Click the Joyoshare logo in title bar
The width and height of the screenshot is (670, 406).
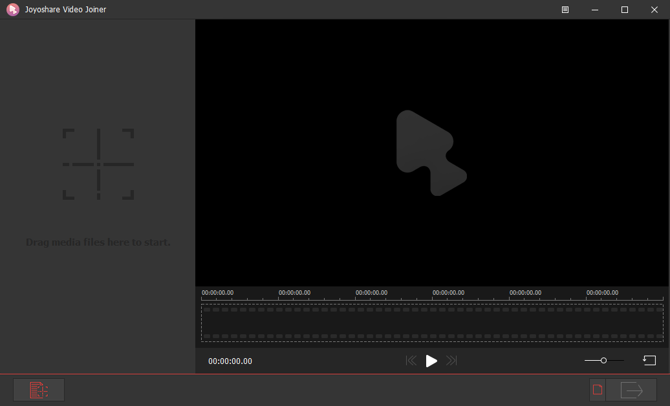12,9
